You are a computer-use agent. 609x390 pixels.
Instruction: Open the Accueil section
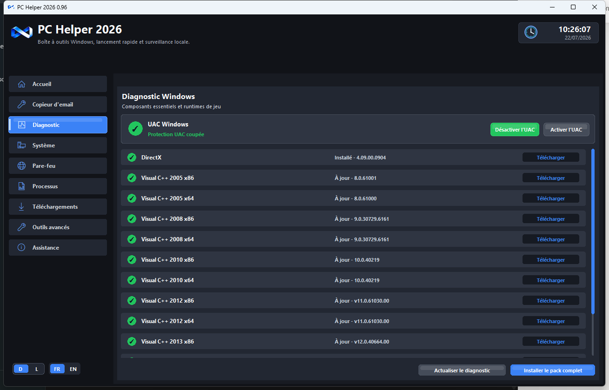click(58, 84)
